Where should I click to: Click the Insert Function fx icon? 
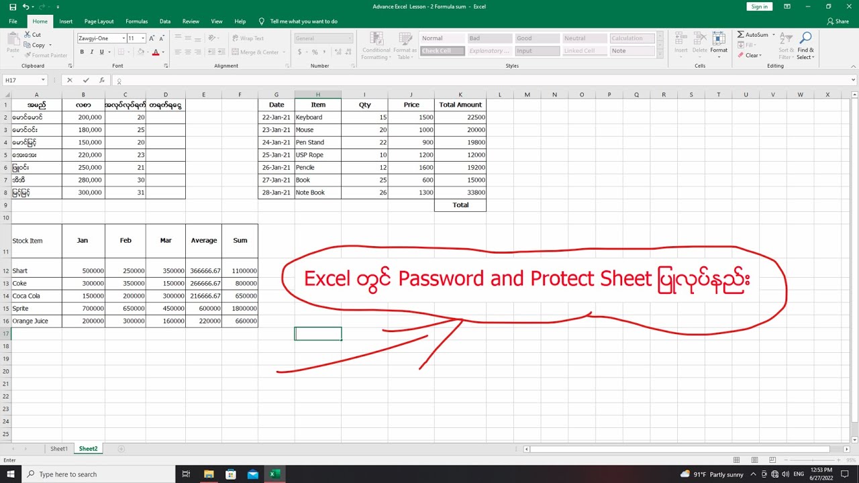pos(102,80)
